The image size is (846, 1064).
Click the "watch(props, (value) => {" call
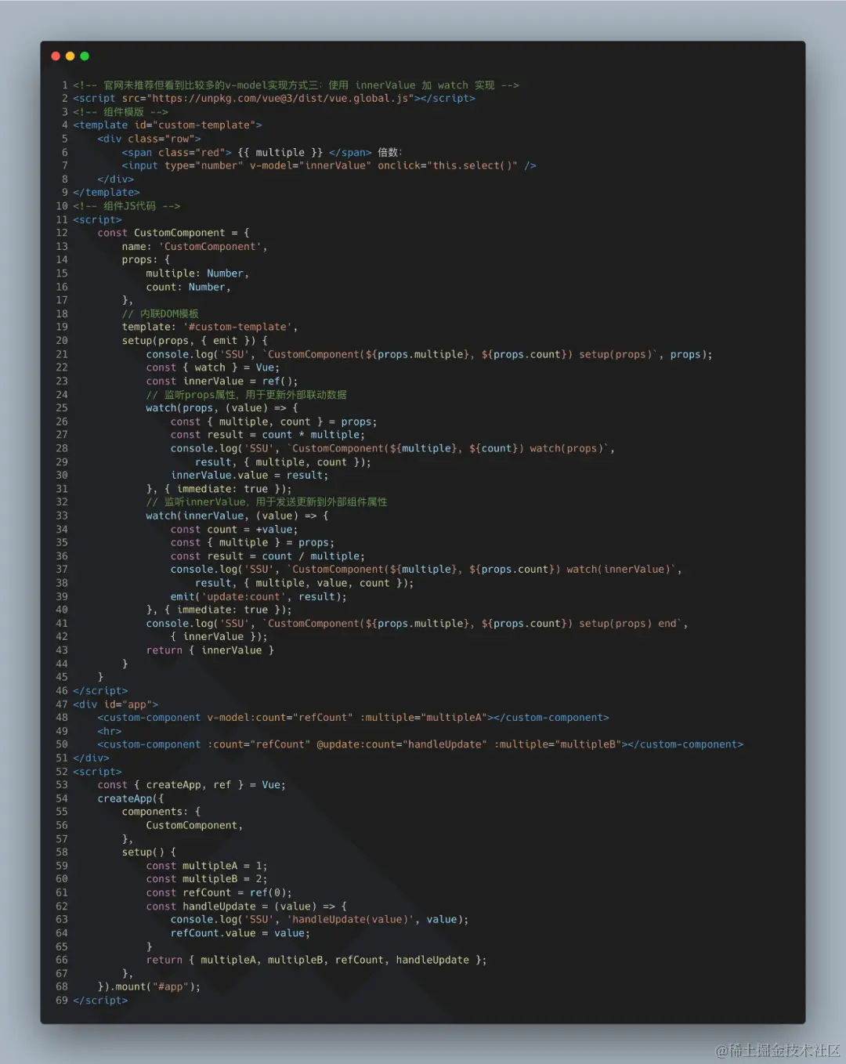pos(222,408)
